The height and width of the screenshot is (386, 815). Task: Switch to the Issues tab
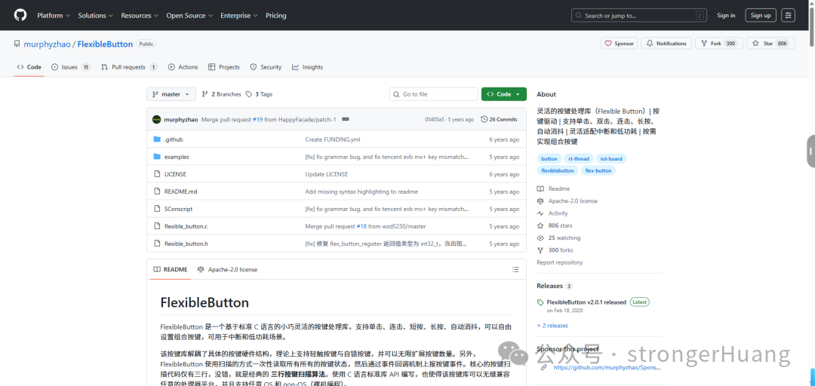pyautogui.click(x=71, y=67)
